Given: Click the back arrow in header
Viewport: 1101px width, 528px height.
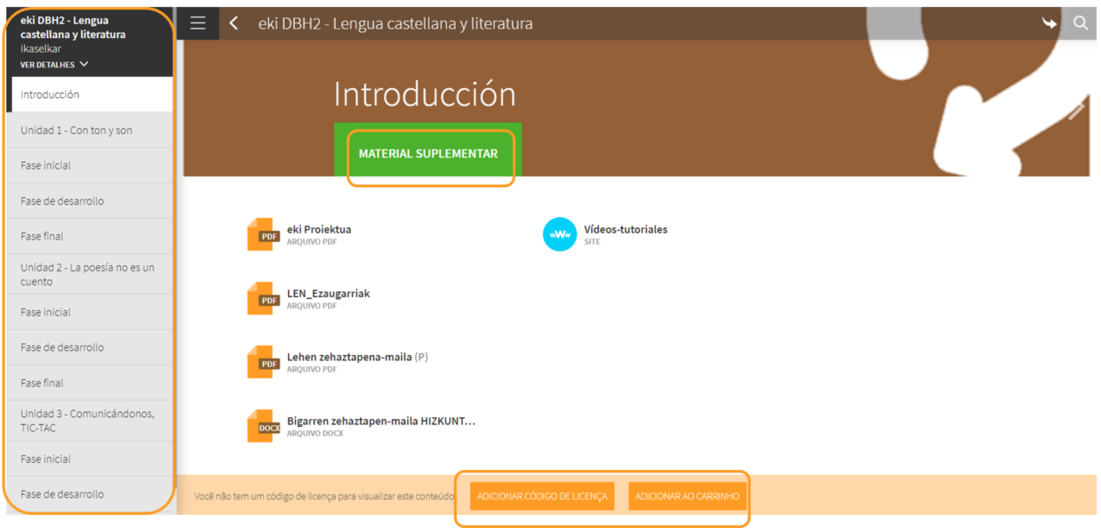Looking at the screenshot, I should 234,23.
